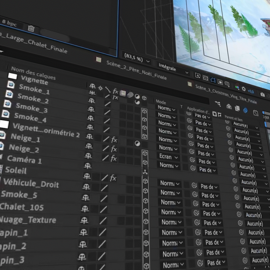The image size is (270, 270).
Task: Select the Caméra 1 layer
Action: point(25,160)
